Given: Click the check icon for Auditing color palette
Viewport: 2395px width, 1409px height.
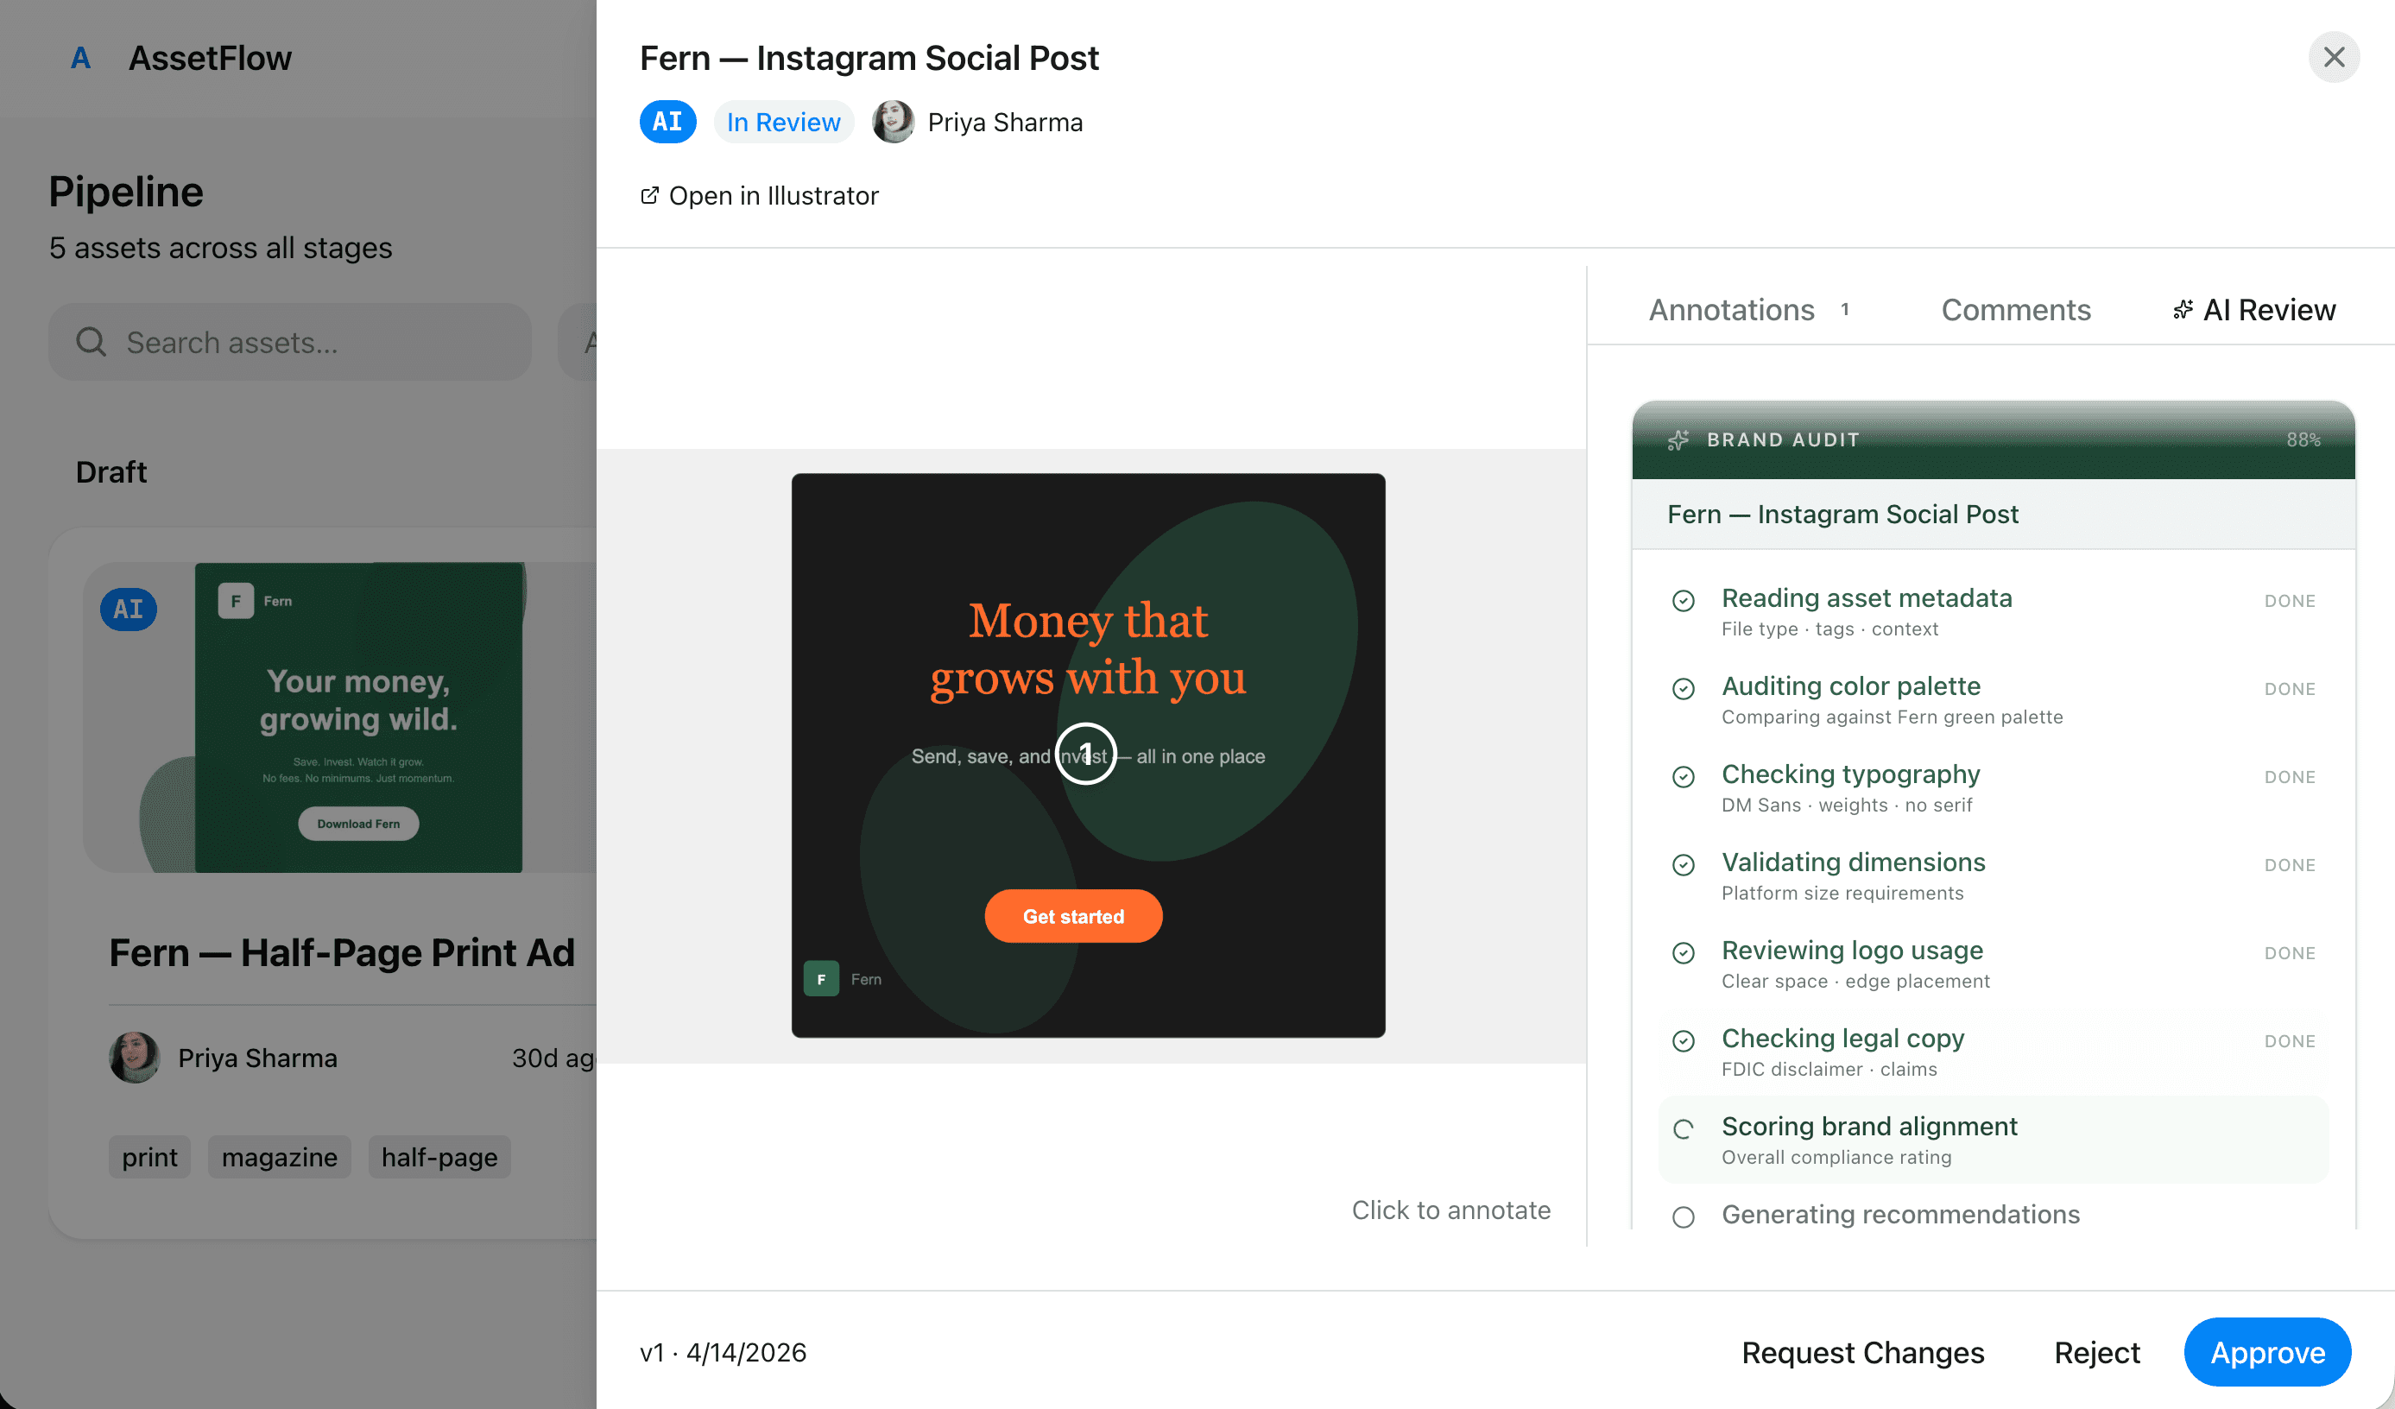Looking at the screenshot, I should 1684,689.
